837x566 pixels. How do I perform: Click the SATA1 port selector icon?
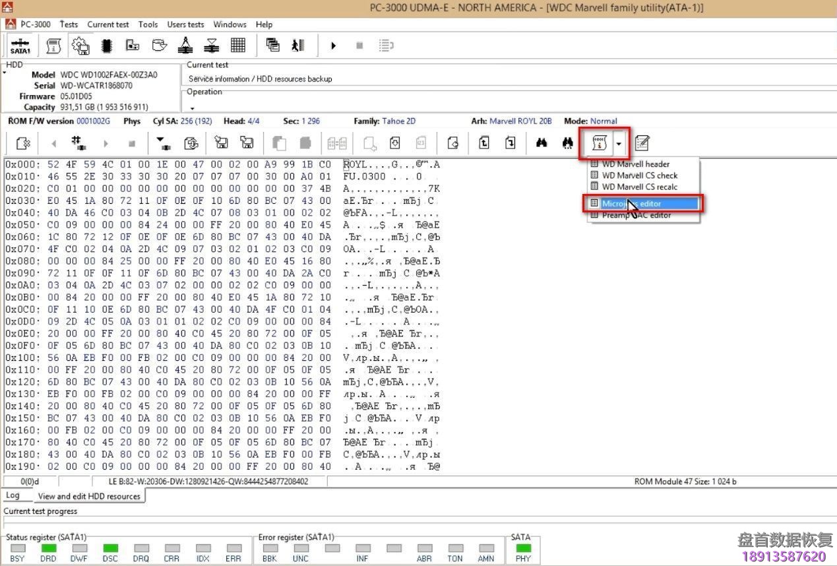pyautogui.click(x=20, y=46)
